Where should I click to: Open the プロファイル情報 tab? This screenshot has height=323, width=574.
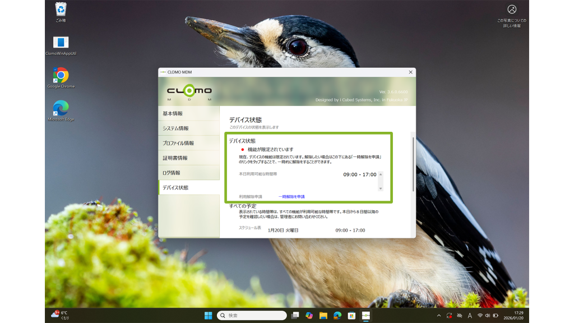click(189, 143)
